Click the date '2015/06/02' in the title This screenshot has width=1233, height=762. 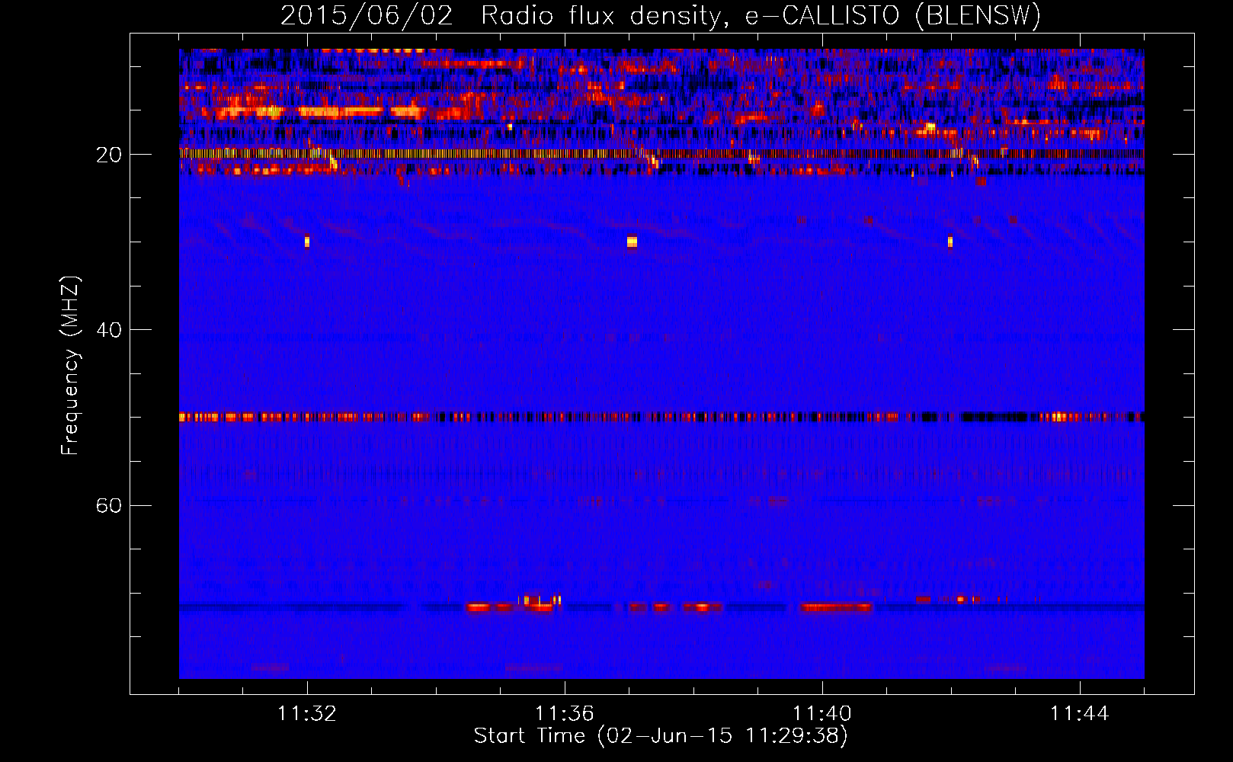point(367,16)
